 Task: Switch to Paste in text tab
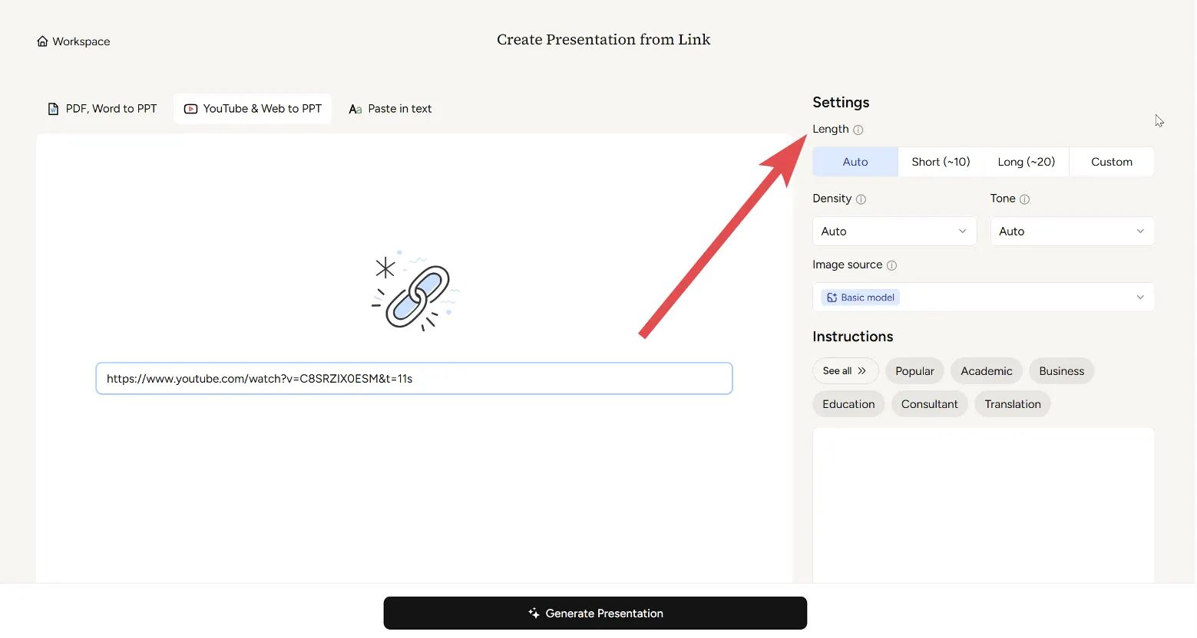(x=390, y=109)
